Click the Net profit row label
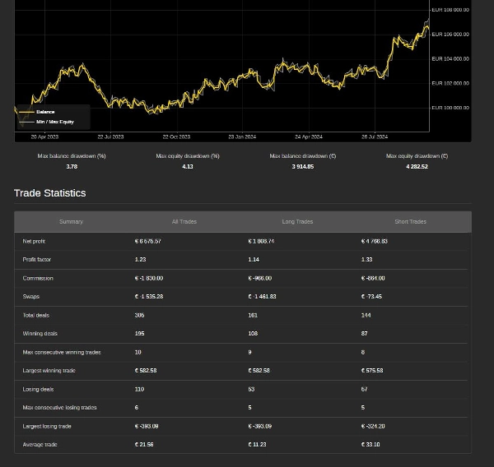 [x=34, y=241]
